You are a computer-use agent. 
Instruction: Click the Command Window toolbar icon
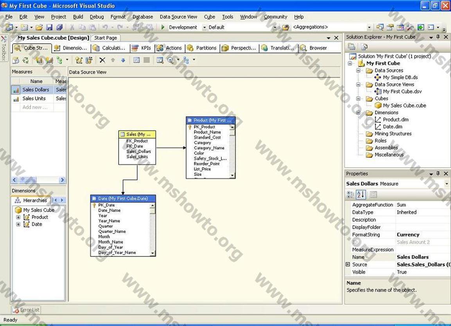(x=431, y=27)
